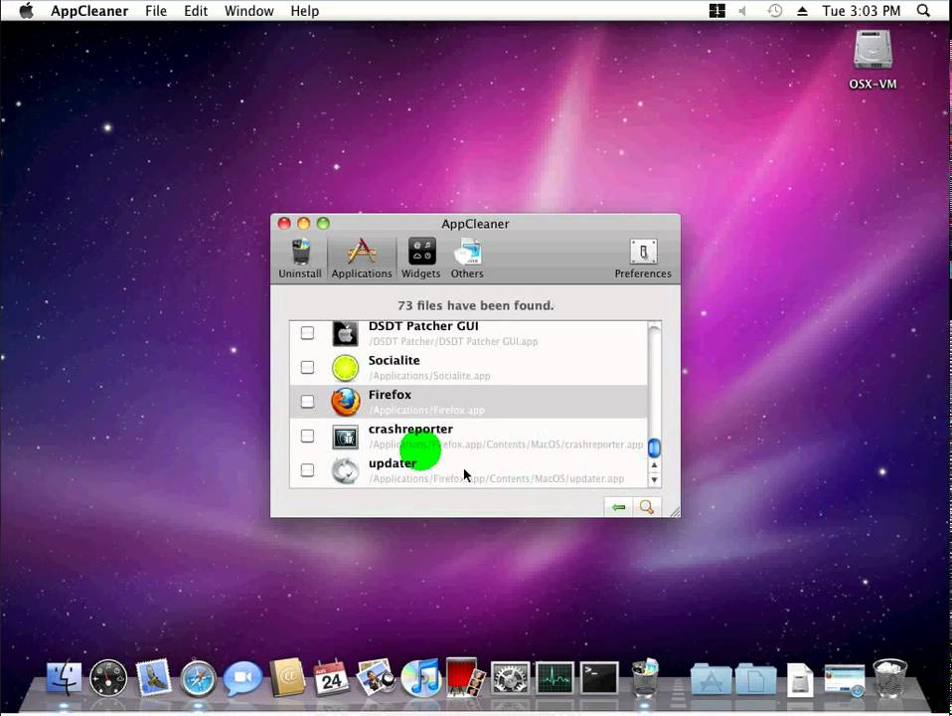Open Terminal from the Dock
Viewport: 952px width, 716px height.
point(599,677)
